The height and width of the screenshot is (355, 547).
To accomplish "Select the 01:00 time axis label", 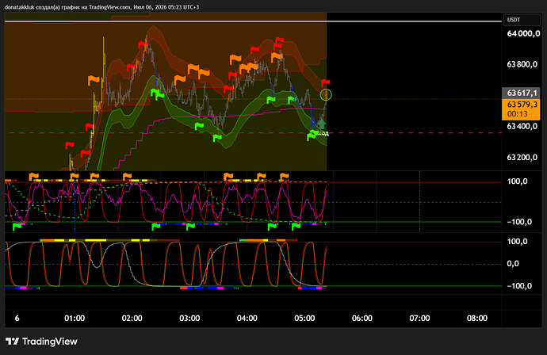I will tap(75, 318).
